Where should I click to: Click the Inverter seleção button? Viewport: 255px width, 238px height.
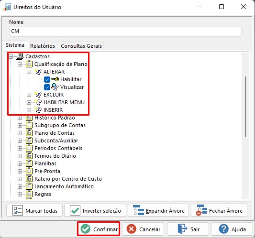click(x=95, y=211)
